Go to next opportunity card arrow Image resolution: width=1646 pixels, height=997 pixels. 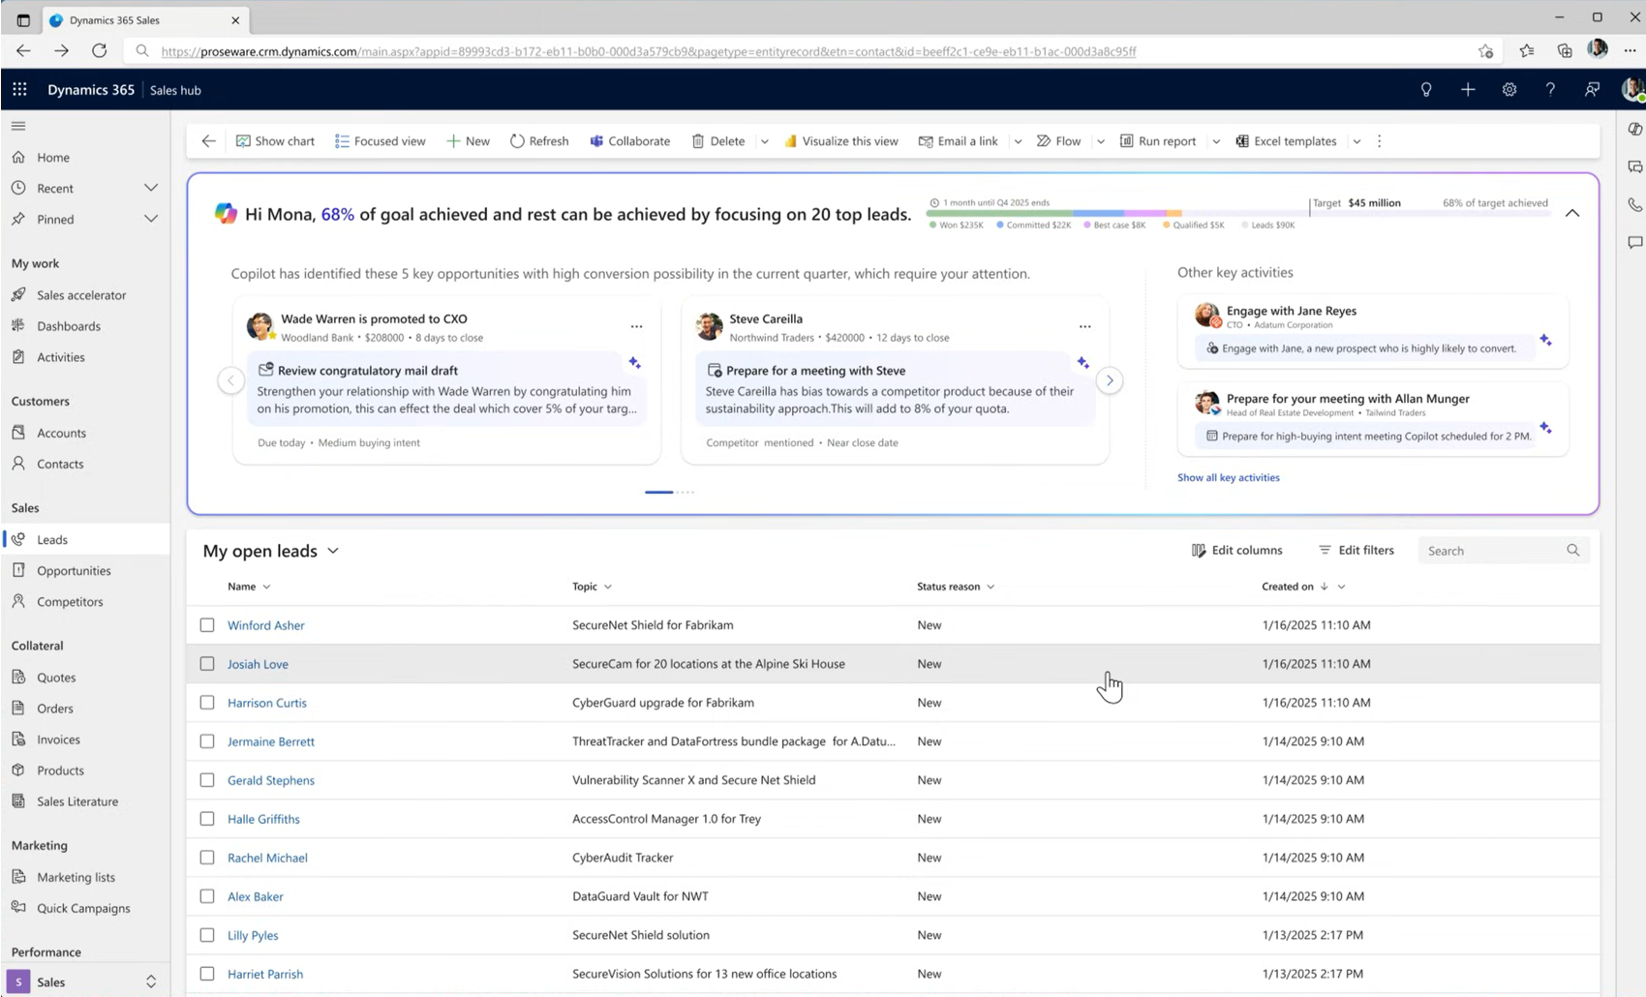(1110, 380)
